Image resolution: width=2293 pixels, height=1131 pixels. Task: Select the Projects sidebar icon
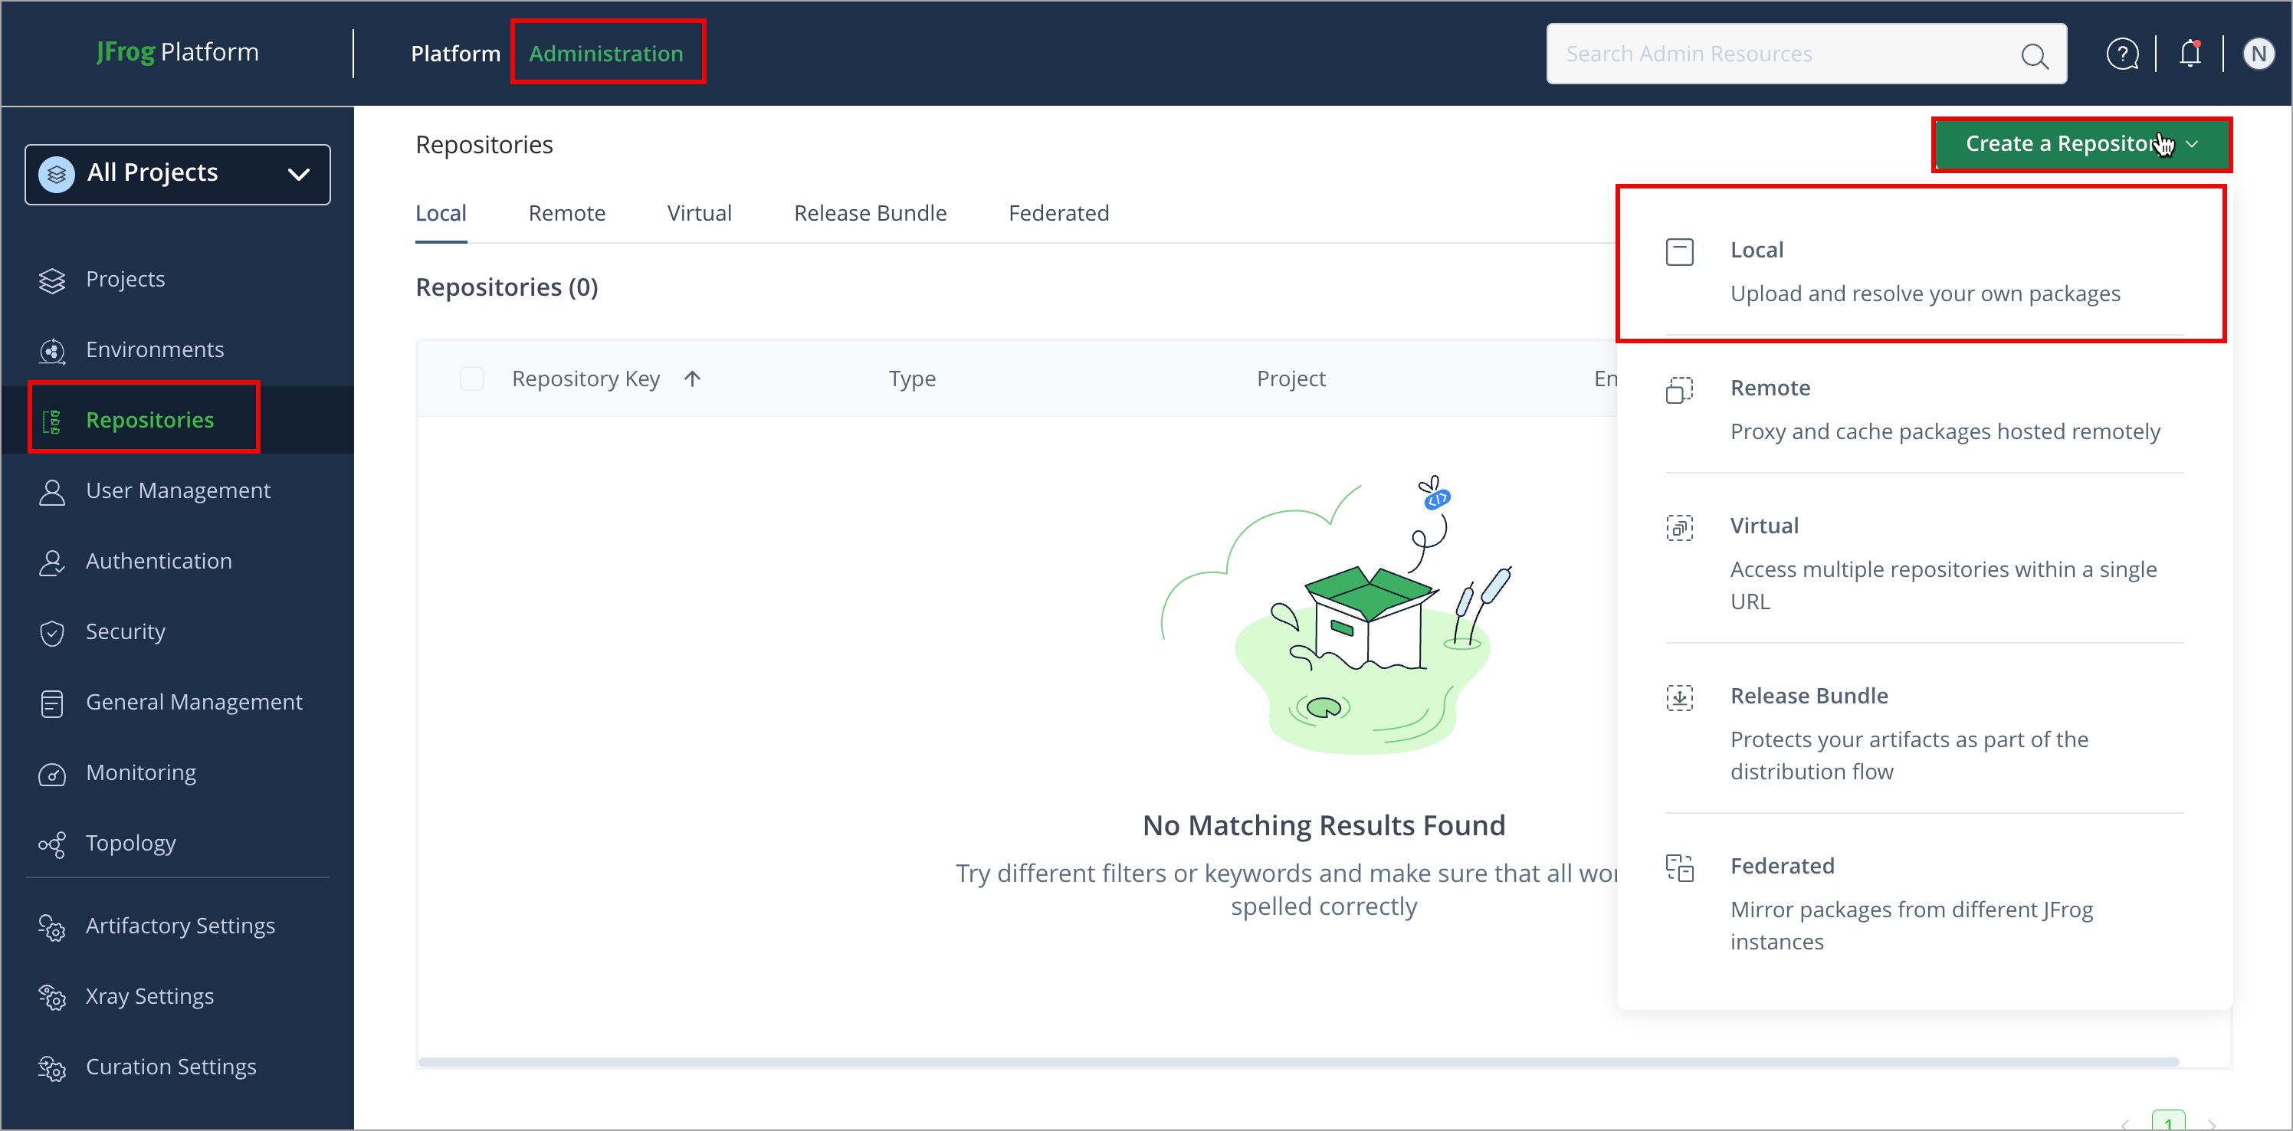coord(53,278)
